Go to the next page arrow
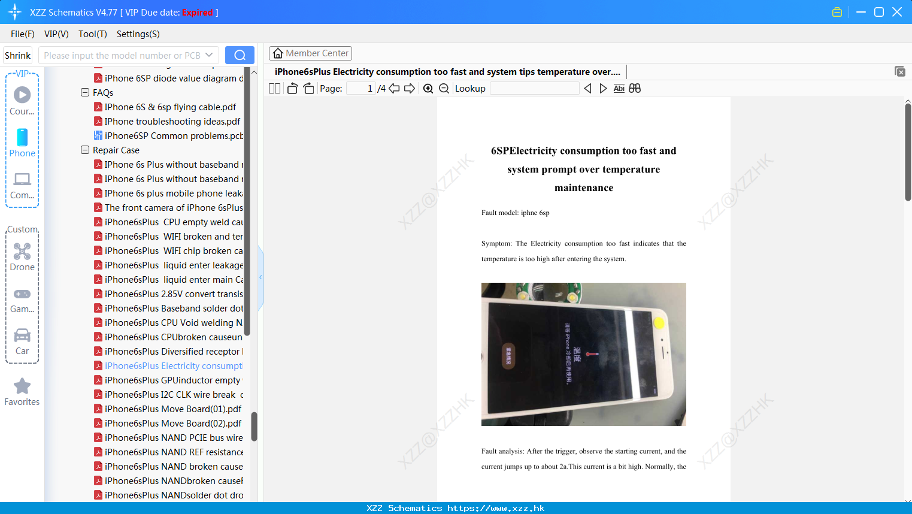 (410, 88)
